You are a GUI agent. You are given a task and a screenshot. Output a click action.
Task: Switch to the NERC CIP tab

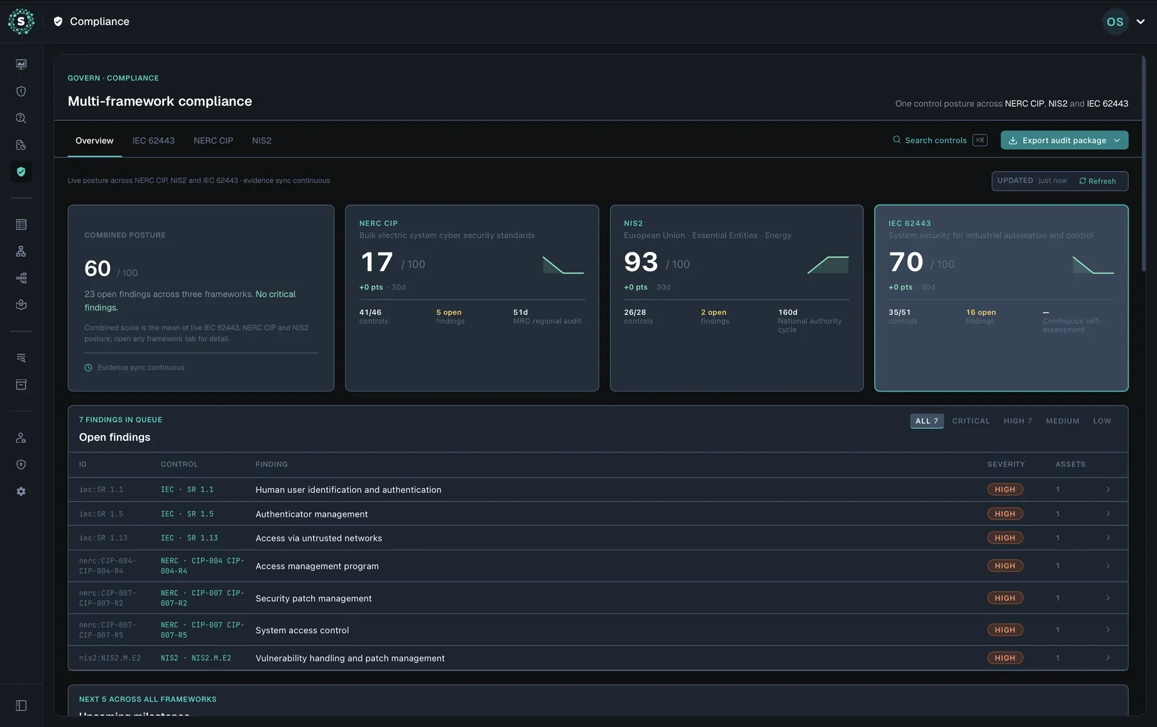213,141
